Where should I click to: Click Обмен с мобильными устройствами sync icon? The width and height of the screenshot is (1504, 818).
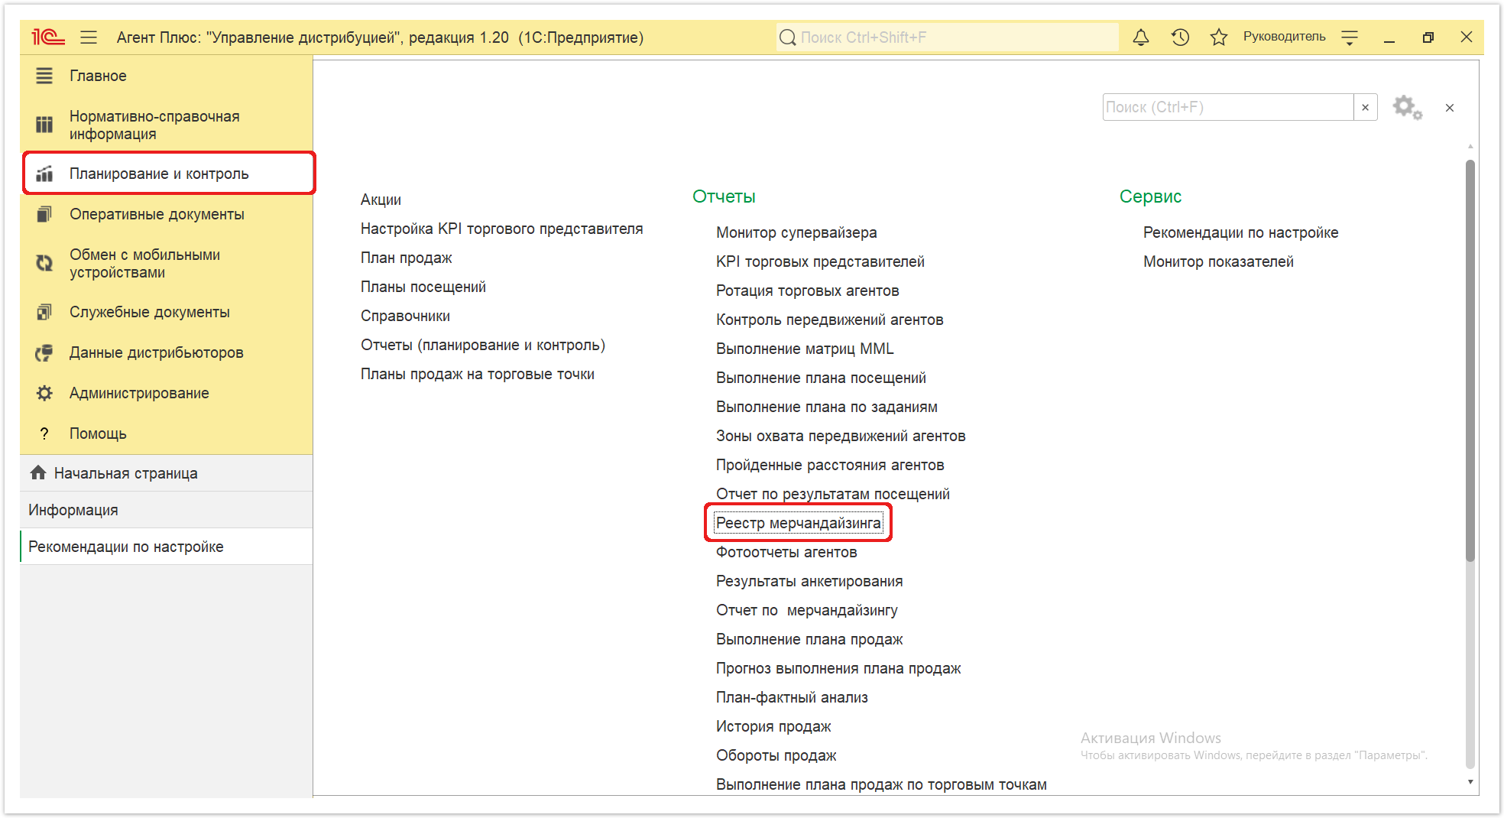pyautogui.click(x=44, y=263)
